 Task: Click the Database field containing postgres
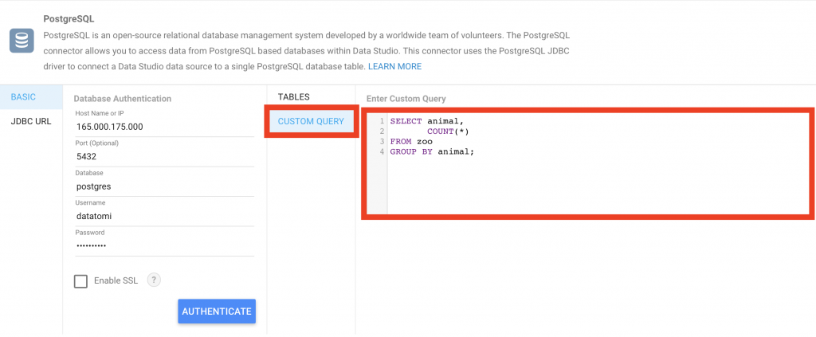tap(164, 186)
